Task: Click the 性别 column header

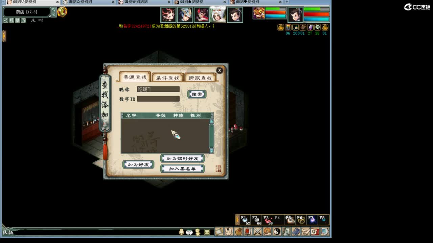Action: (x=196, y=115)
